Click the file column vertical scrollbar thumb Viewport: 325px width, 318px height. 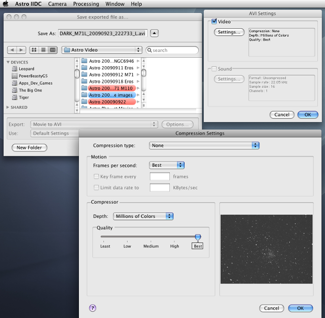(143, 73)
